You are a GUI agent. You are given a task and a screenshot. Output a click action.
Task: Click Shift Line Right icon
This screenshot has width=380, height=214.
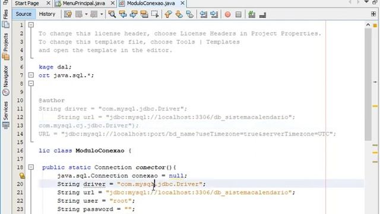coord(214,14)
